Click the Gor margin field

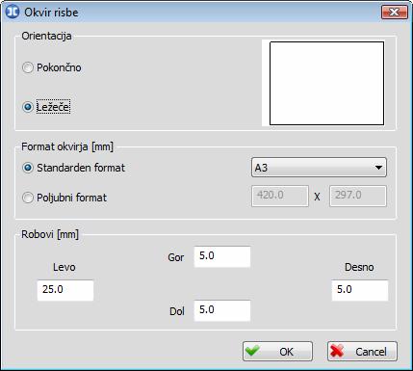222,256
